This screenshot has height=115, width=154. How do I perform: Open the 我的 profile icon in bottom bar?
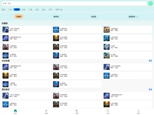click(139, 111)
